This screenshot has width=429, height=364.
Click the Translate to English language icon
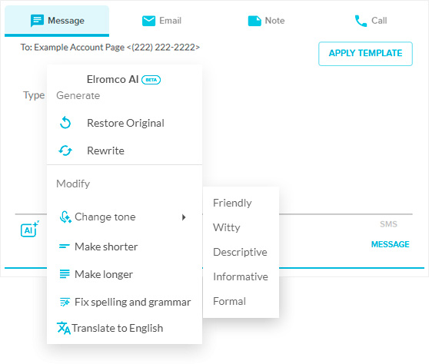coord(64,328)
